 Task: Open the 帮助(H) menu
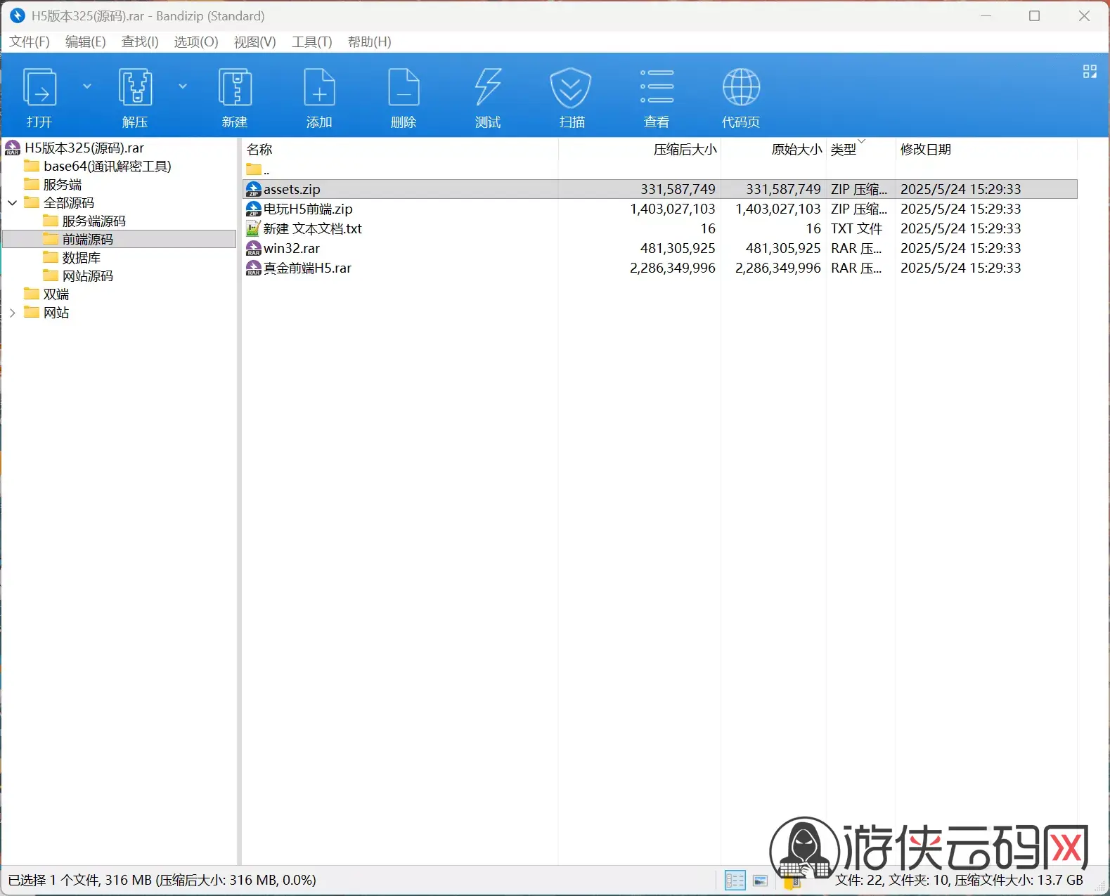[370, 42]
